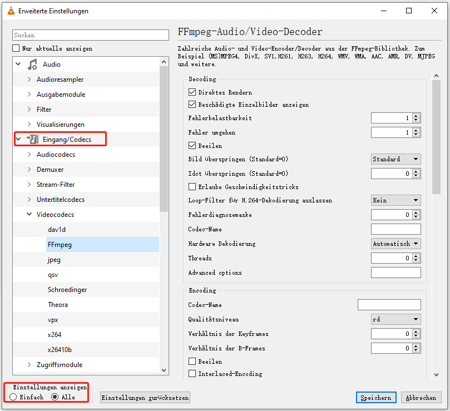Image resolution: width=450 pixels, height=411 pixels.
Task: Select Schroedinger codec entry
Action: [x=67, y=290]
